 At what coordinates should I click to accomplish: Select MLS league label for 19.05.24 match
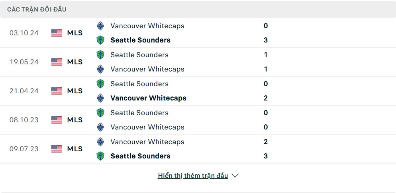(x=75, y=62)
